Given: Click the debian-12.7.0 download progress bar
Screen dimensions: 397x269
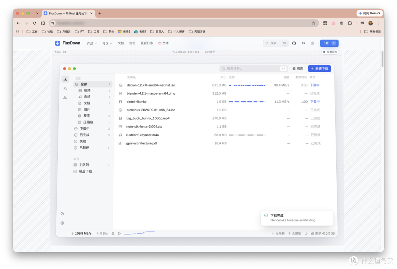Looking at the screenshot, I should point(247,85).
